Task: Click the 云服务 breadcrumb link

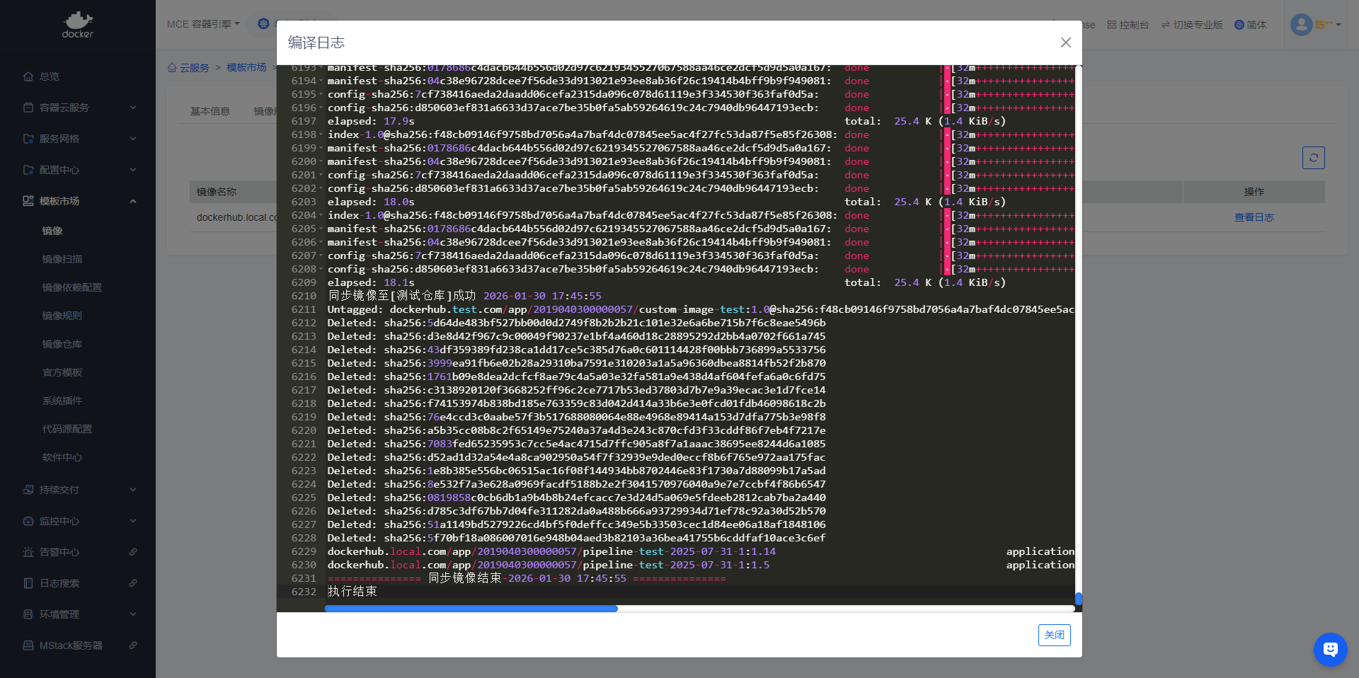Action: [194, 68]
